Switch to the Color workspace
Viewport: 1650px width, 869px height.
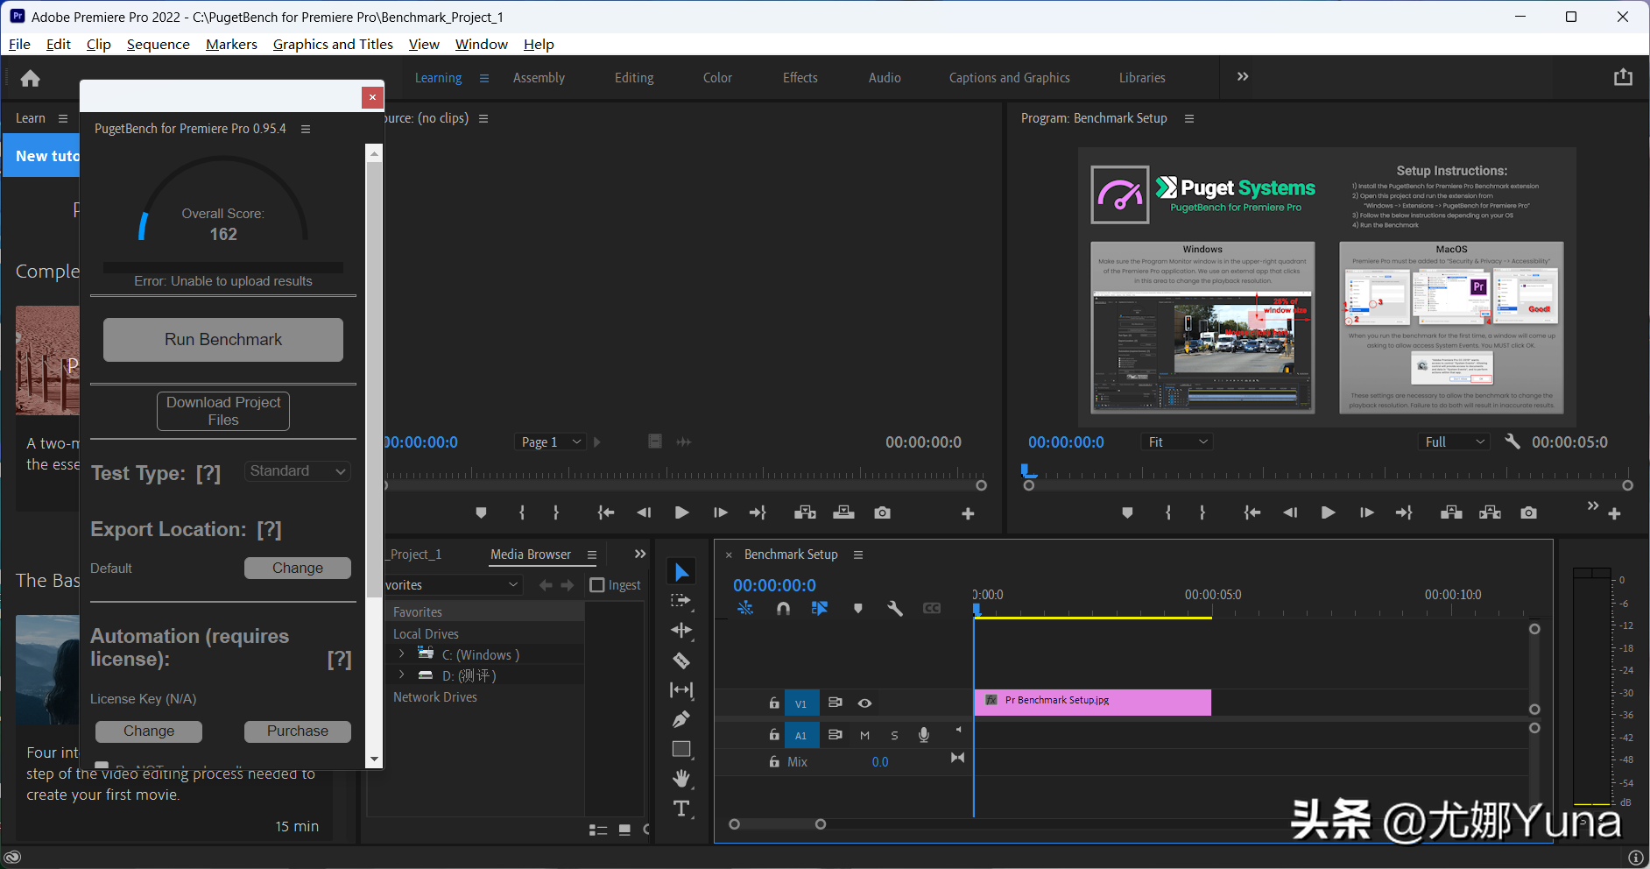click(x=717, y=78)
